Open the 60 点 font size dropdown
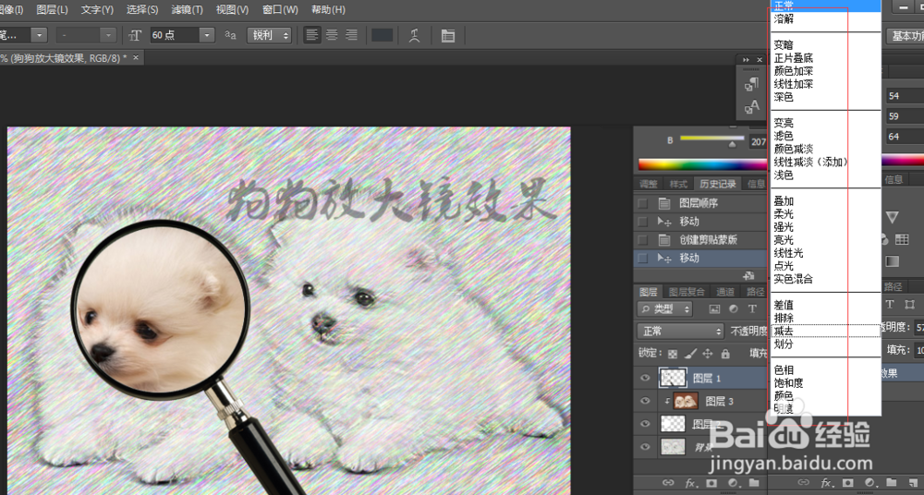This screenshot has width=924, height=495. click(206, 35)
